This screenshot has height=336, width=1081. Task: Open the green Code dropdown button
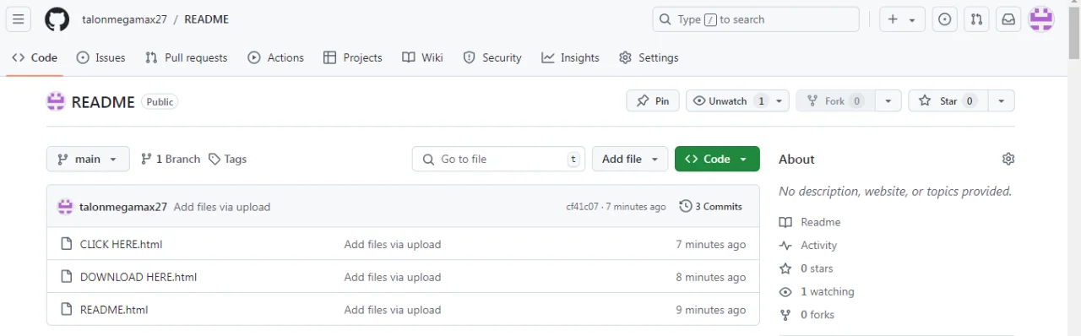[717, 159]
